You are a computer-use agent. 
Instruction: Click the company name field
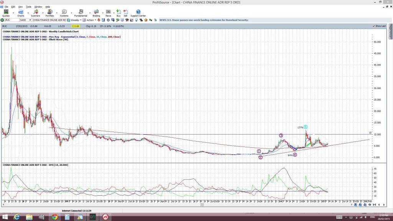[x=49, y=20]
